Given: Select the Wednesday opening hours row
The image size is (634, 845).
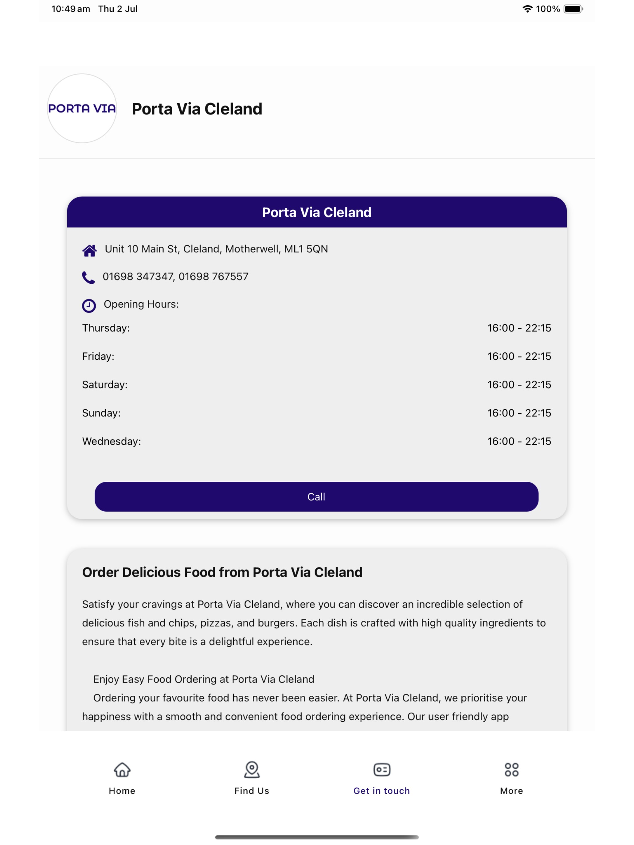Looking at the screenshot, I should click(x=316, y=441).
